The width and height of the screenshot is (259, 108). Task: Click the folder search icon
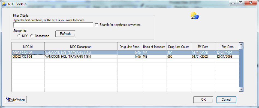195,16
